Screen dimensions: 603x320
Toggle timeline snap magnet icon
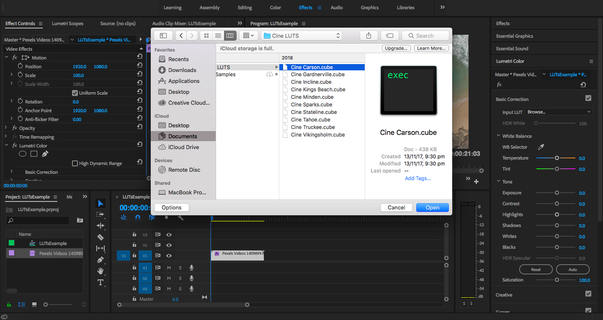[138, 217]
